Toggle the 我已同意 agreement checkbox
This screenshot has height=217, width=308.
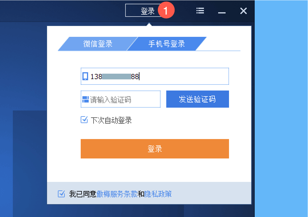tap(61, 194)
